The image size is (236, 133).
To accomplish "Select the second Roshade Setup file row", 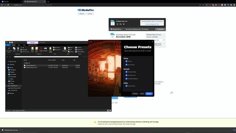I will point(52,67).
